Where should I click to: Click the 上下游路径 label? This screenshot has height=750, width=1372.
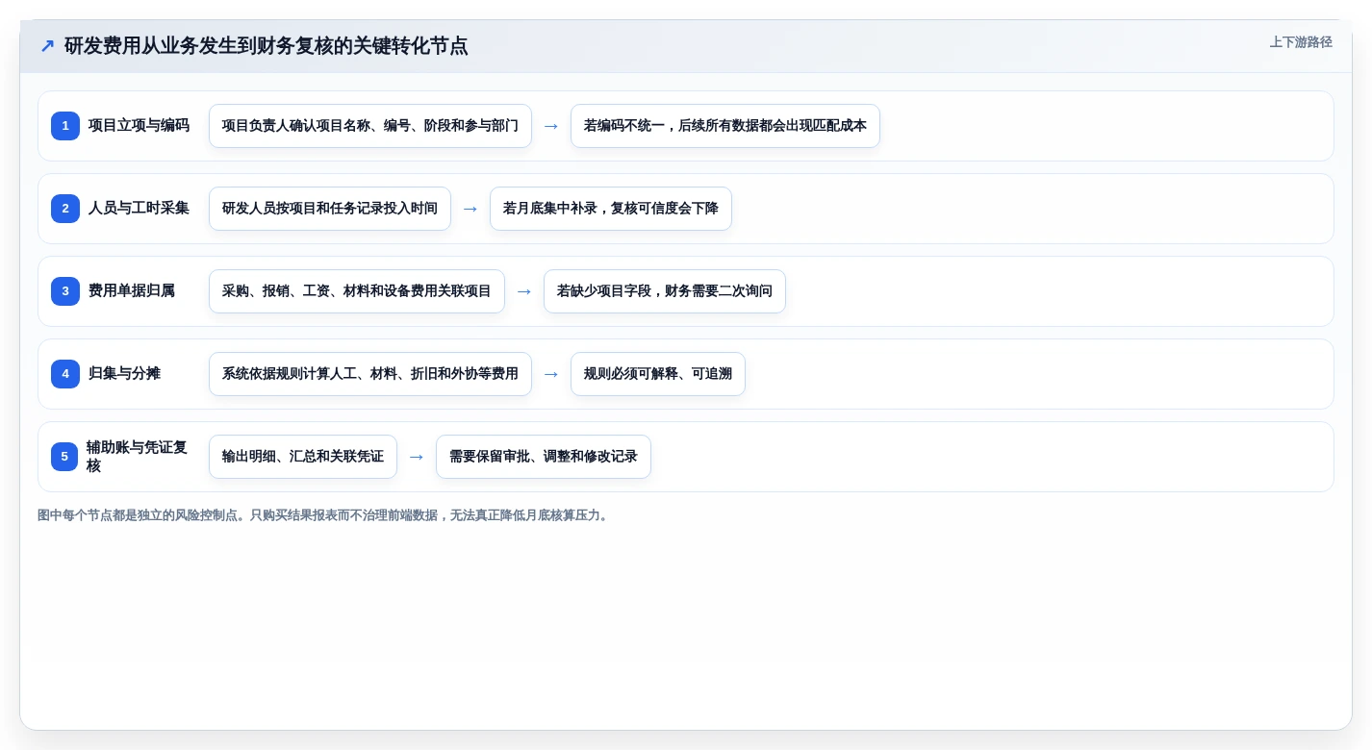[1301, 42]
